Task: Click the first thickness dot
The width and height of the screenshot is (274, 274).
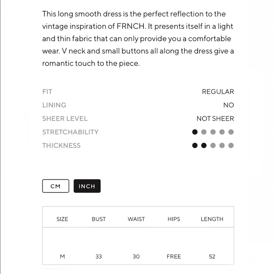Action: (195, 145)
